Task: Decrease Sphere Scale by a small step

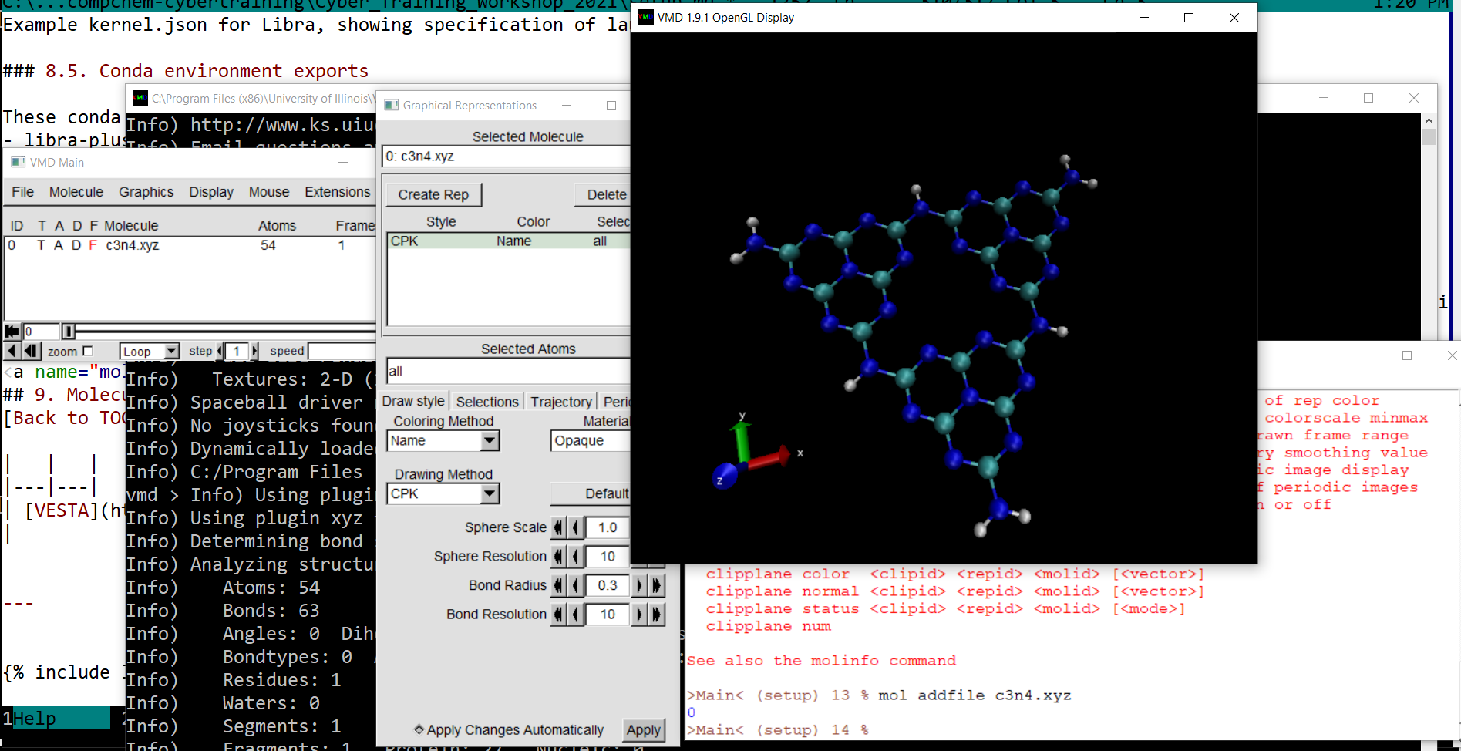Action: 575,527
